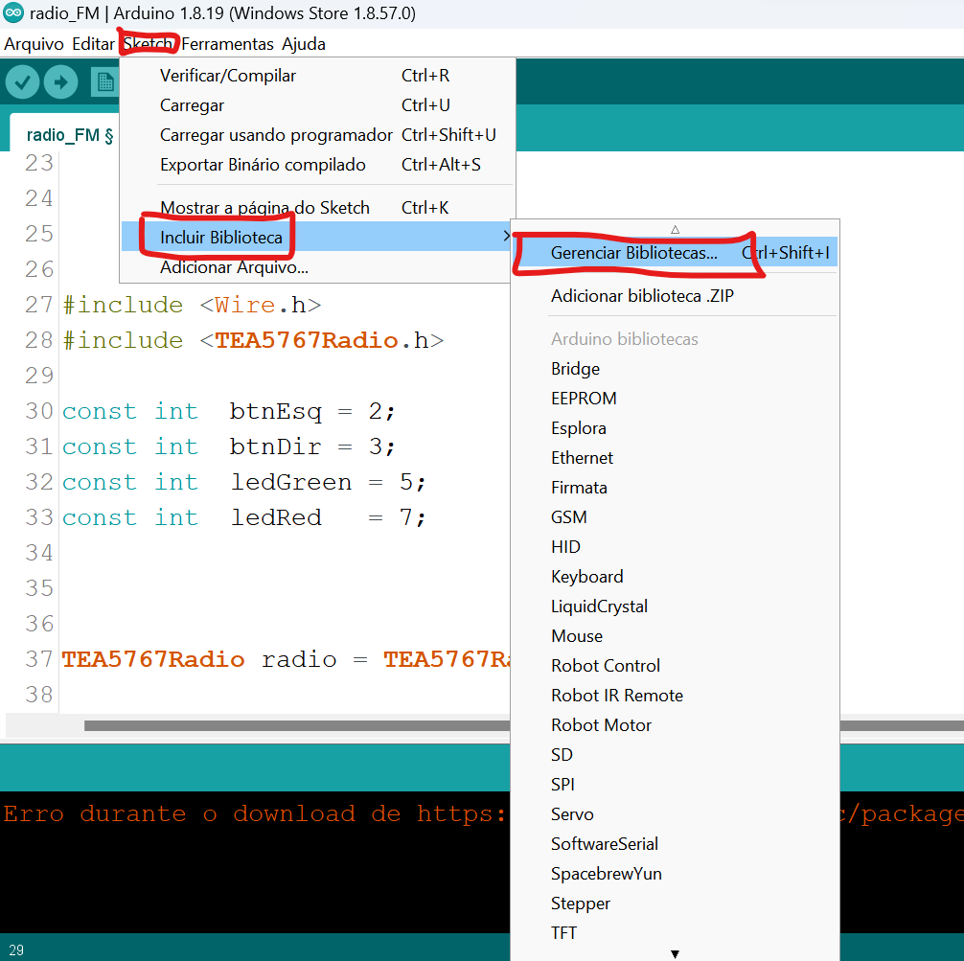Select Carregar usando programador

pos(317,135)
